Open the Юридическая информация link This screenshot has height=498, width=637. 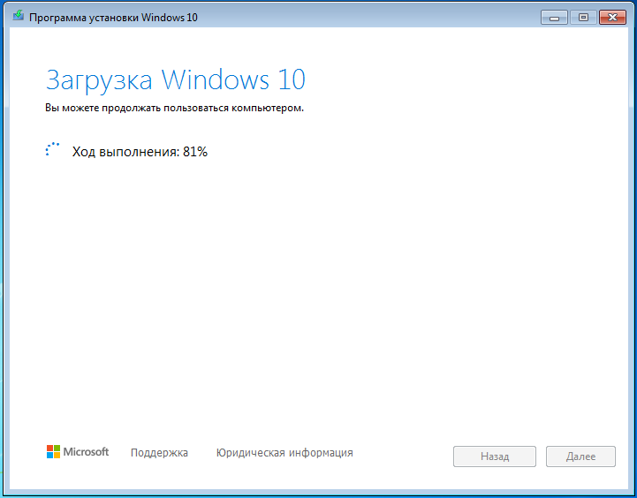[284, 453]
